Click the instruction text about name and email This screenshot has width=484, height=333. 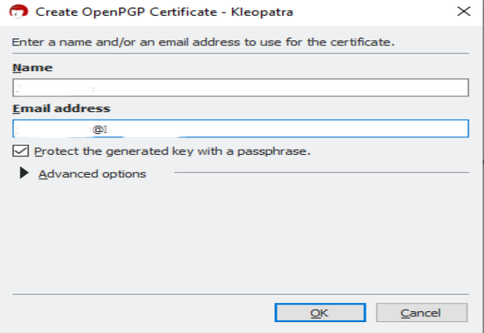203,42
